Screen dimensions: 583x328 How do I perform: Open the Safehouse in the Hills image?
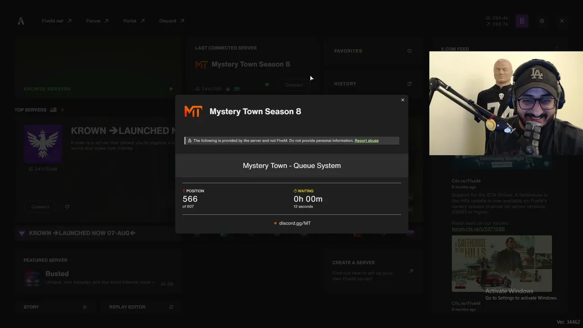click(502, 263)
